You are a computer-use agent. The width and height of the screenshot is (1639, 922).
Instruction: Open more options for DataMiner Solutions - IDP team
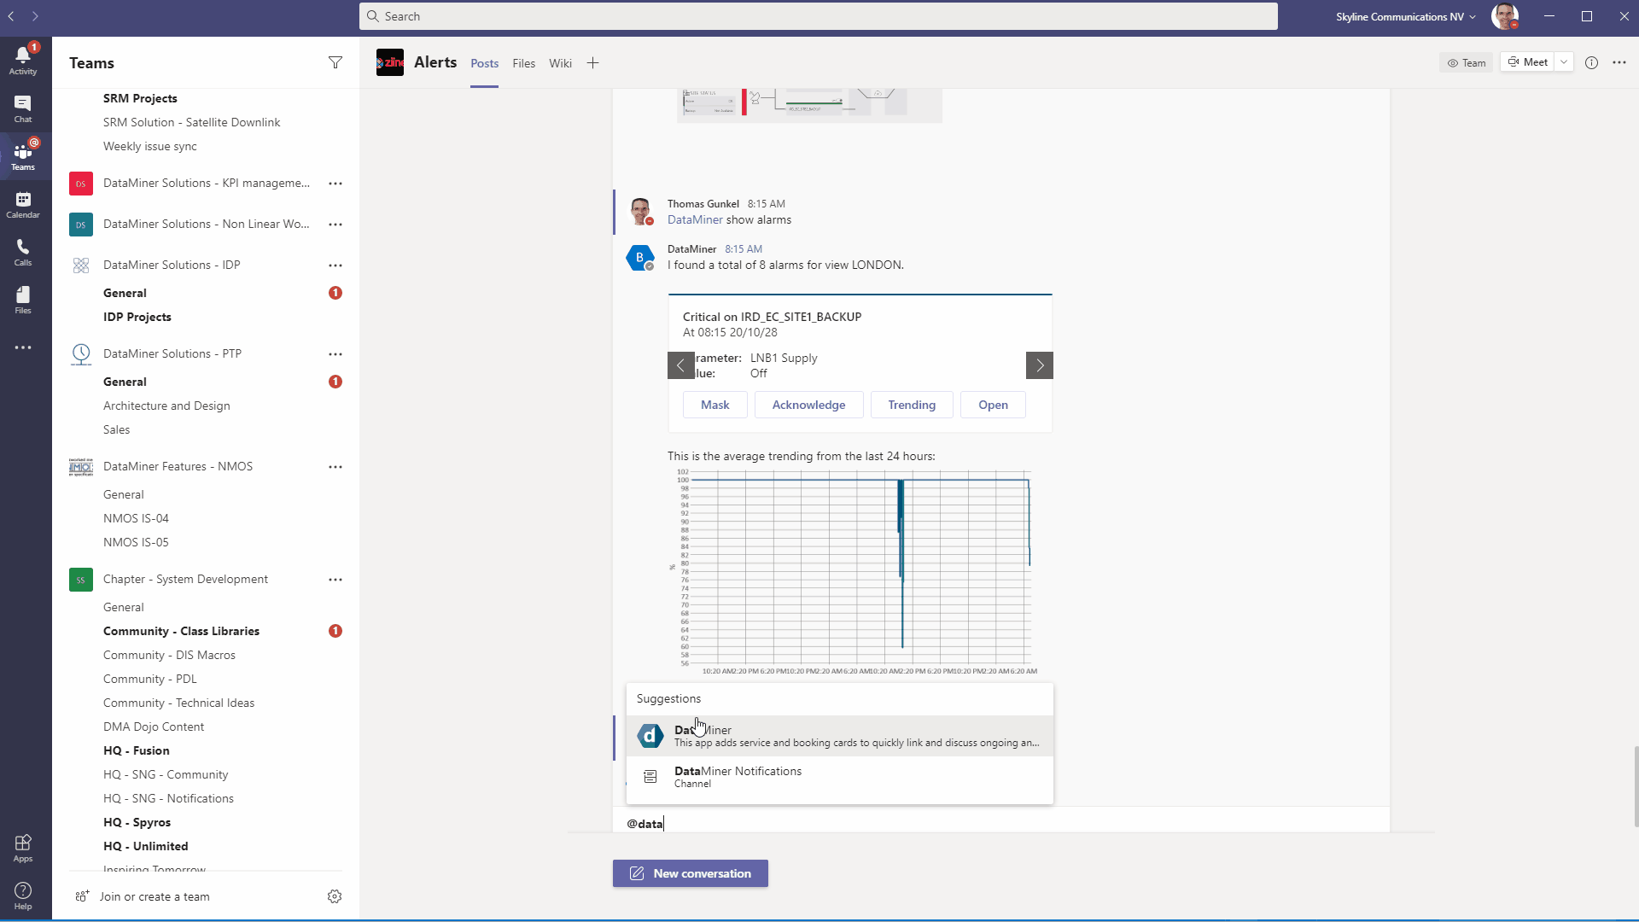click(x=335, y=266)
